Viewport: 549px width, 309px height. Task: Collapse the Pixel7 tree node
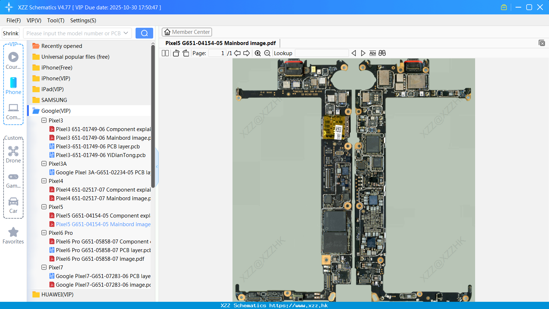tap(44, 267)
